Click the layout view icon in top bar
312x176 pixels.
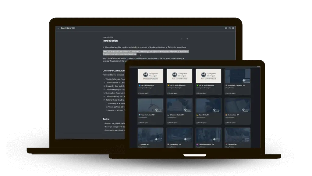[229, 28]
